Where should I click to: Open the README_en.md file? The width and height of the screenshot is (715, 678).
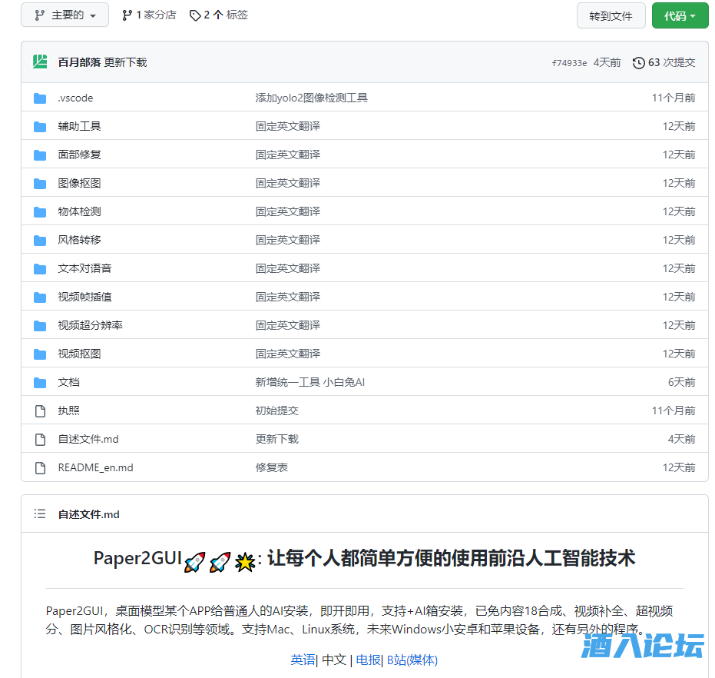[95, 467]
